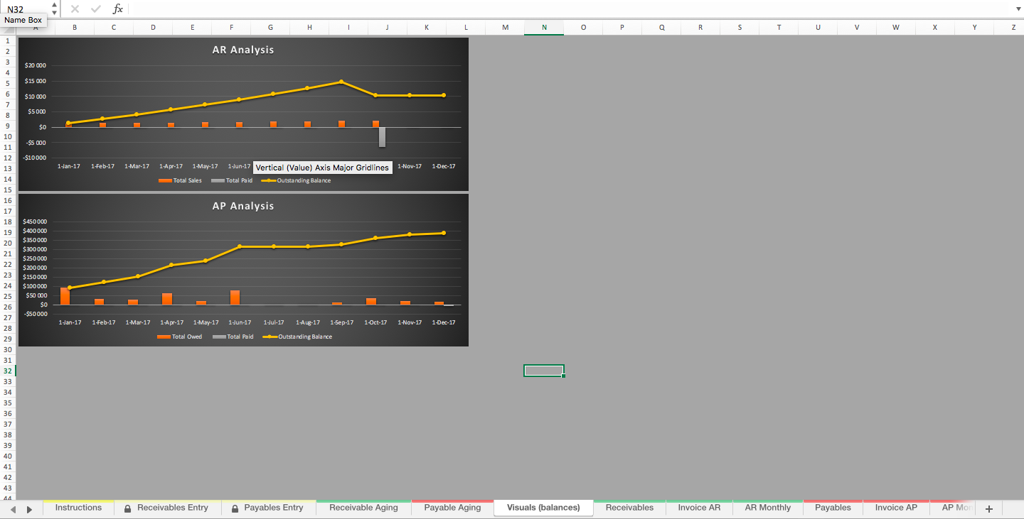This screenshot has height=519, width=1024.
Task: Click the -$50 000 axis label in AP chart
Action: click(x=35, y=314)
